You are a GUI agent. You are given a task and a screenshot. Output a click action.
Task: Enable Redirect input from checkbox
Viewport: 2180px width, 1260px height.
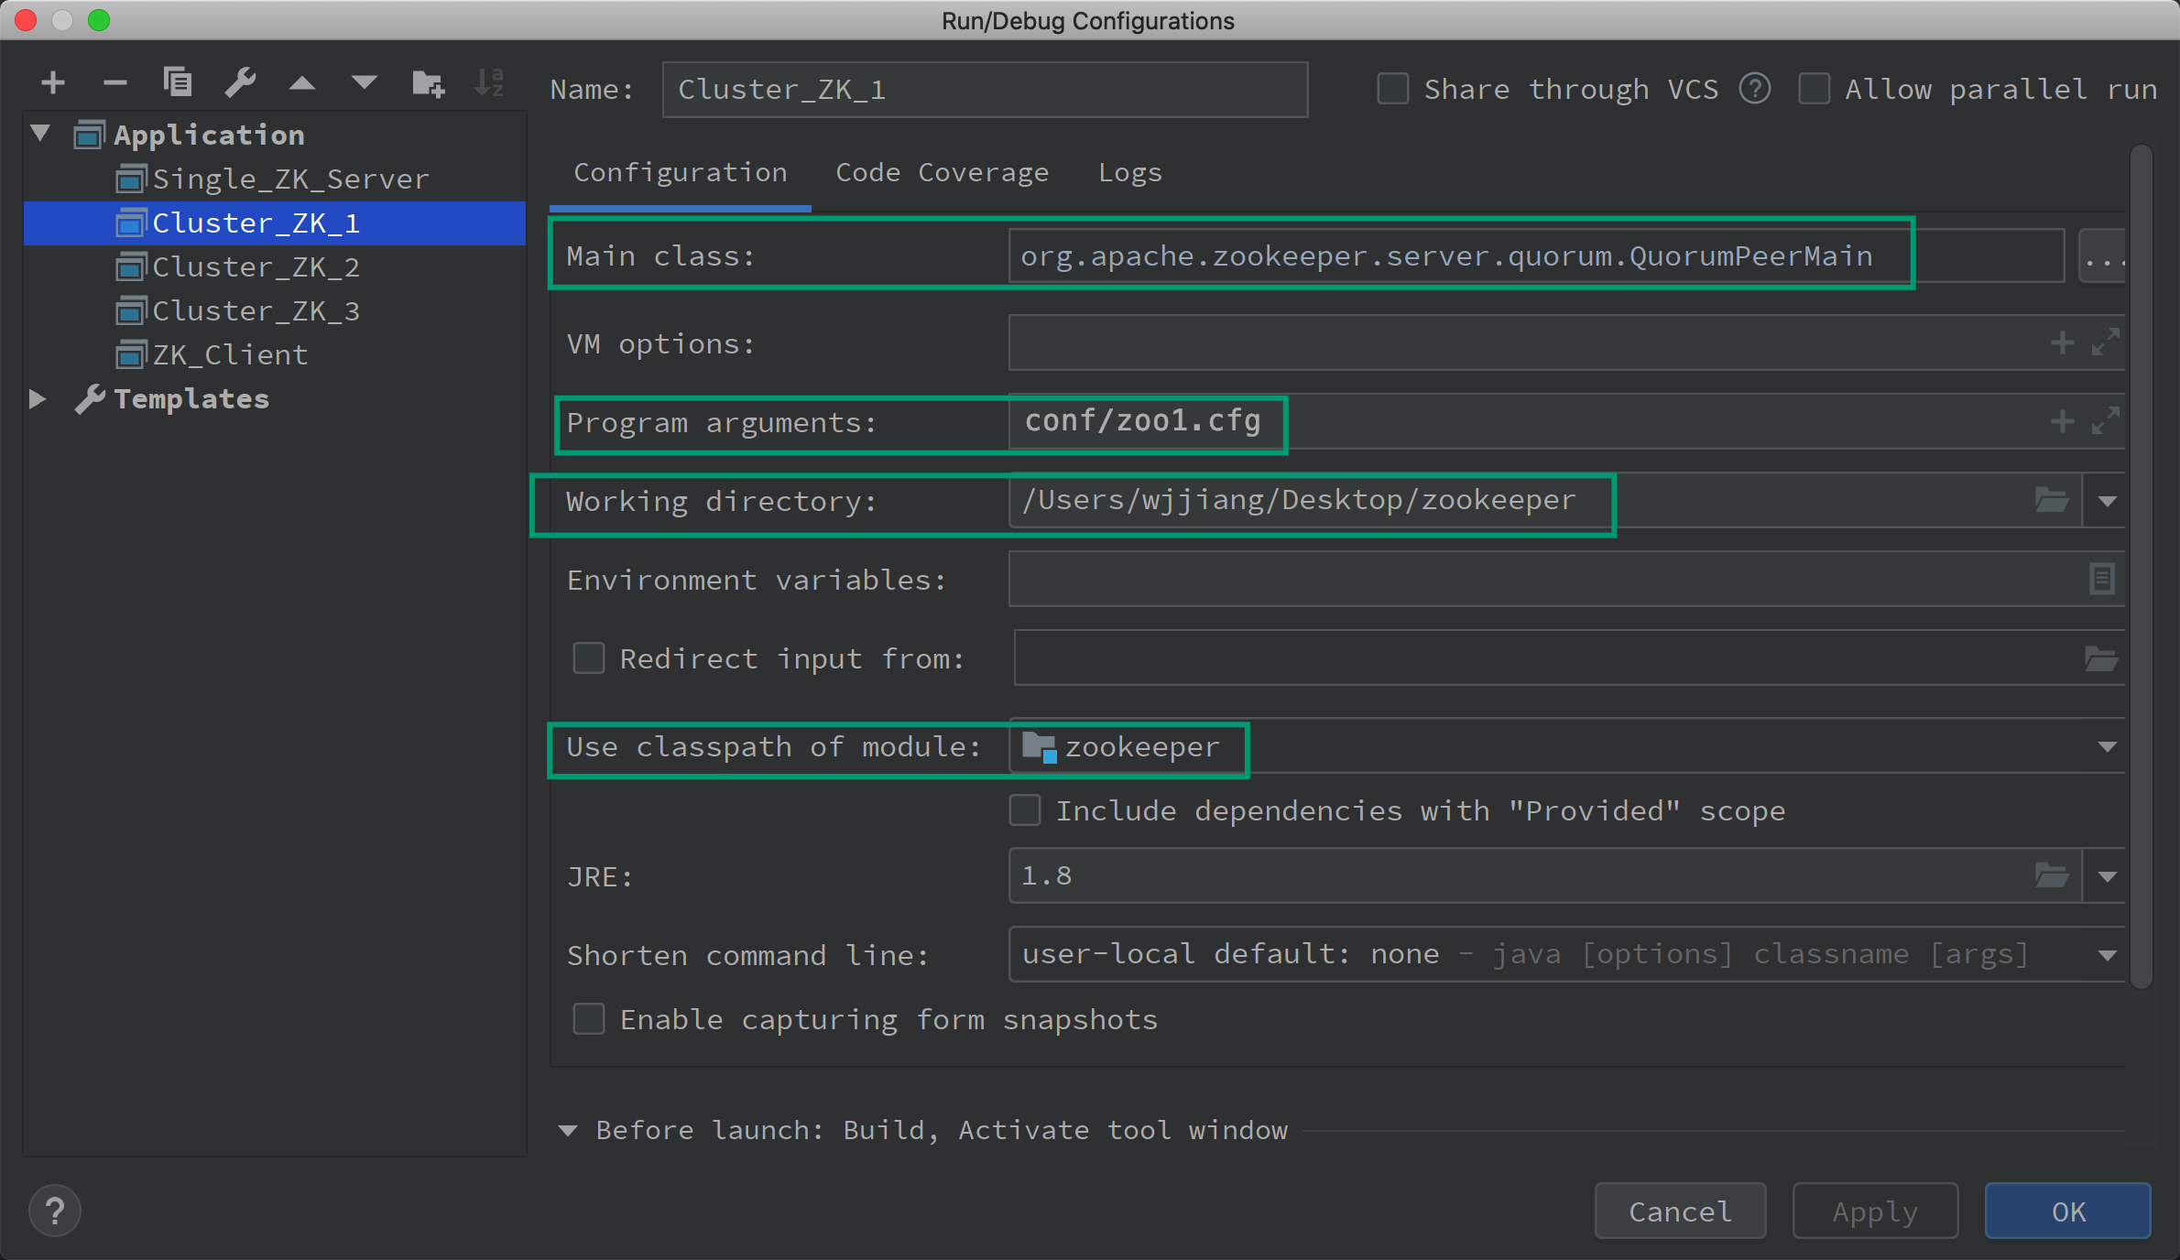coord(589,657)
